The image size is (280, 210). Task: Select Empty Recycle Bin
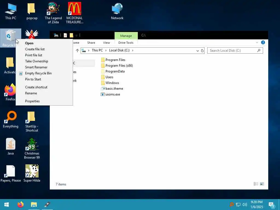point(44,73)
